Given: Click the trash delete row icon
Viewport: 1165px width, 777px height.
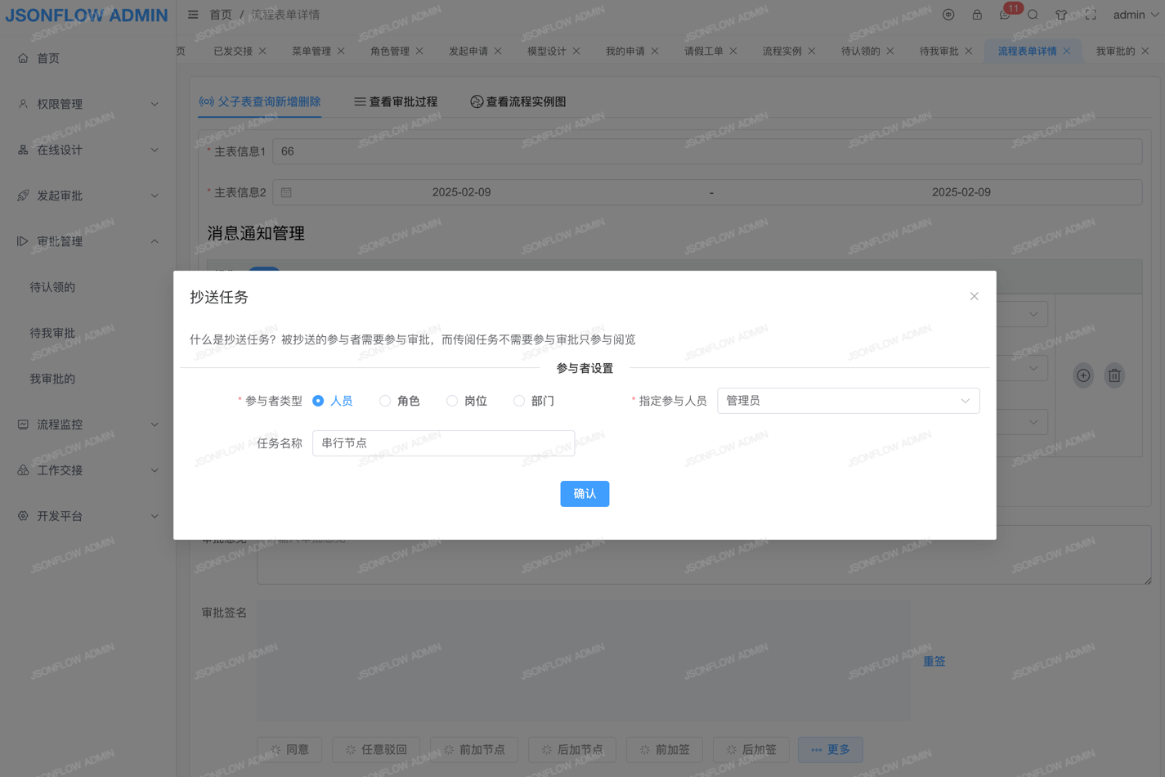Looking at the screenshot, I should tap(1114, 375).
